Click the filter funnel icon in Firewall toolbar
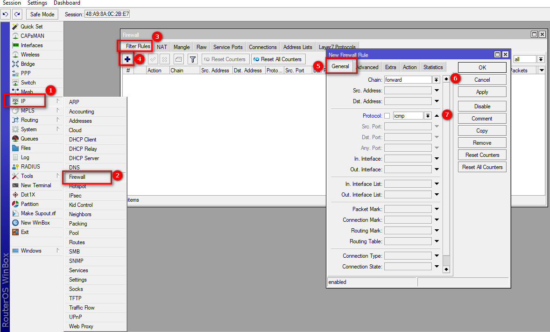 (x=192, y=59)
